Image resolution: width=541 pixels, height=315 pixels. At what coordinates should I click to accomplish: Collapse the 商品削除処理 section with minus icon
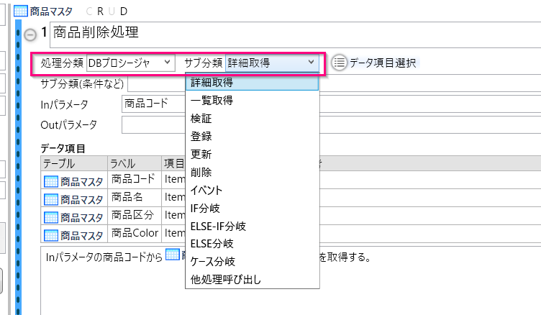coord(29,34)
